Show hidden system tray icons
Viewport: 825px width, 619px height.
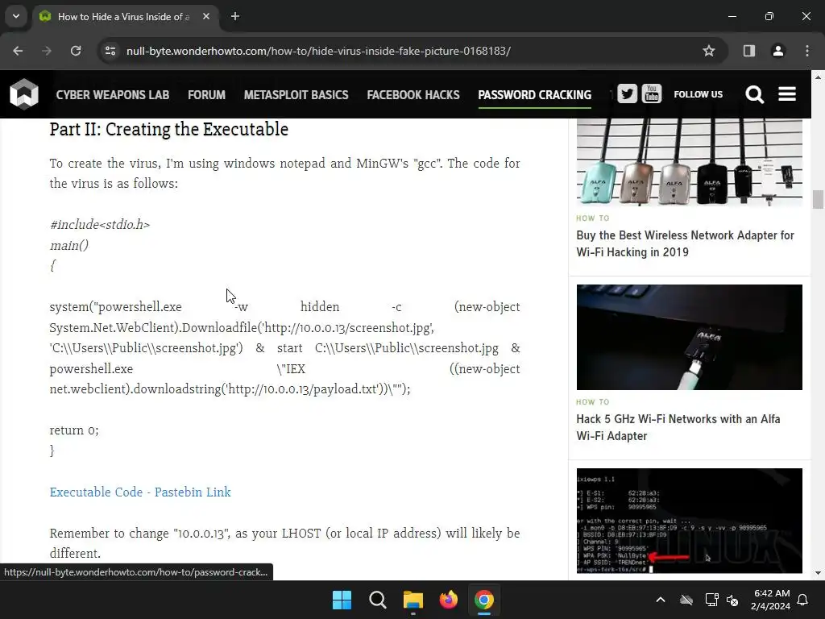pyautogui.click(x=661, y=600)
